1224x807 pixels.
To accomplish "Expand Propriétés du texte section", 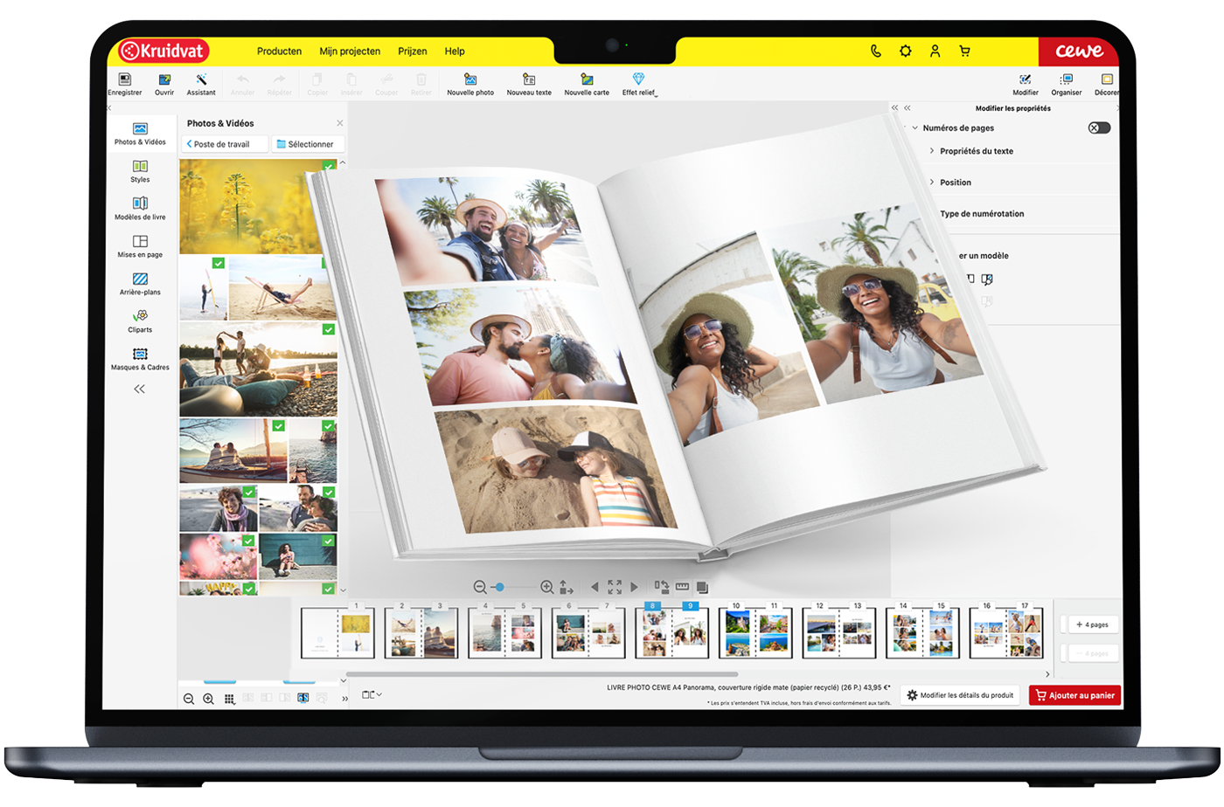I will 932,151.
